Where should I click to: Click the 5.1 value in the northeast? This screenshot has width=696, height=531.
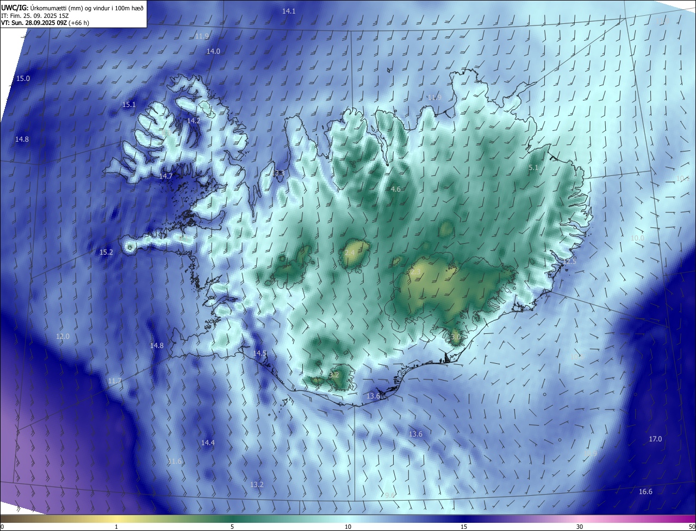[533, 168]
